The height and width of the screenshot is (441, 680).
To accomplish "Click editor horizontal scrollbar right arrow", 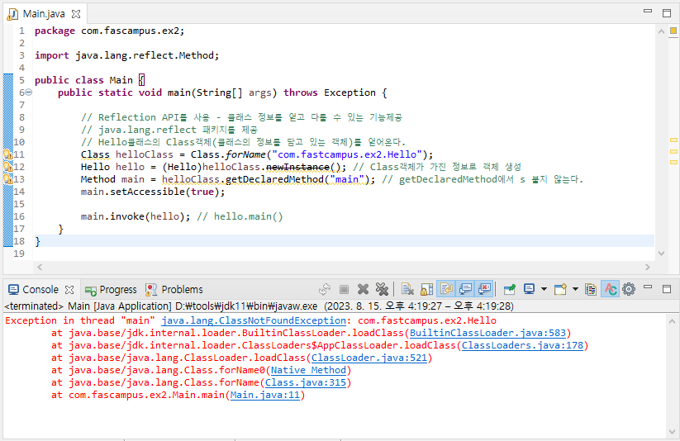I will [648, 267].
